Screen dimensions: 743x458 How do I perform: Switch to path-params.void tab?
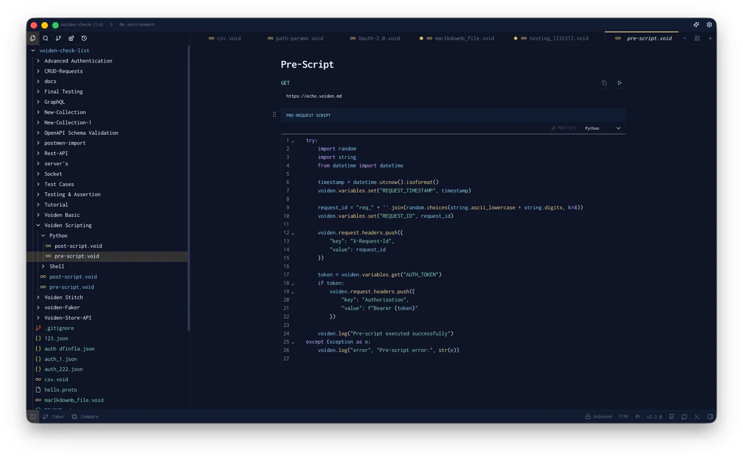[x=295, y=38]
